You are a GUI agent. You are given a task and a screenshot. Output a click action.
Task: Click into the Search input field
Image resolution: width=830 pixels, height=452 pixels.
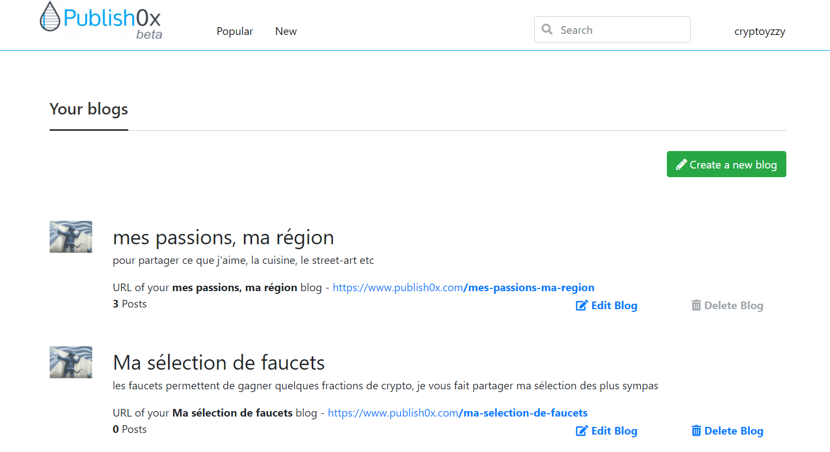(x=612, y=29)
